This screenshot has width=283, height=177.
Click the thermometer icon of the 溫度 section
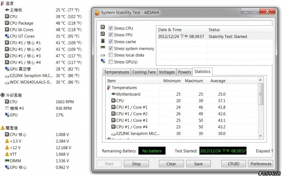2,3
